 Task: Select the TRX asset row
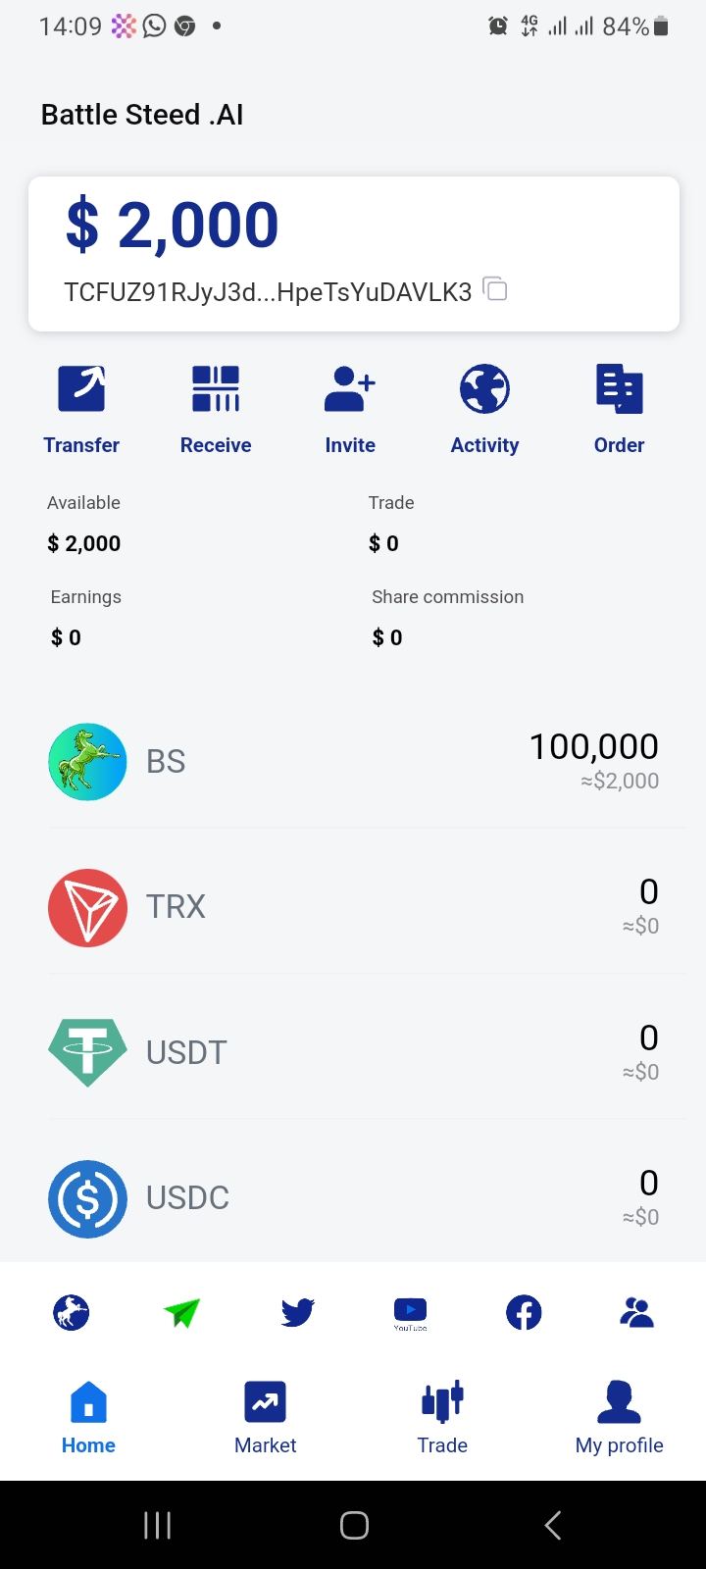353,907
